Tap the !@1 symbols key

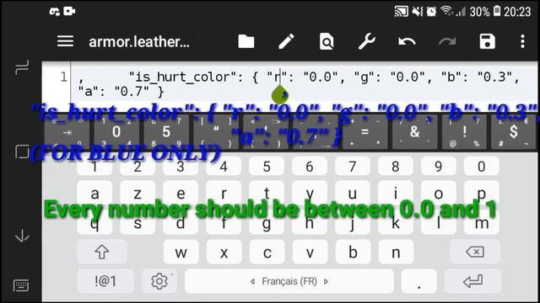105,281
